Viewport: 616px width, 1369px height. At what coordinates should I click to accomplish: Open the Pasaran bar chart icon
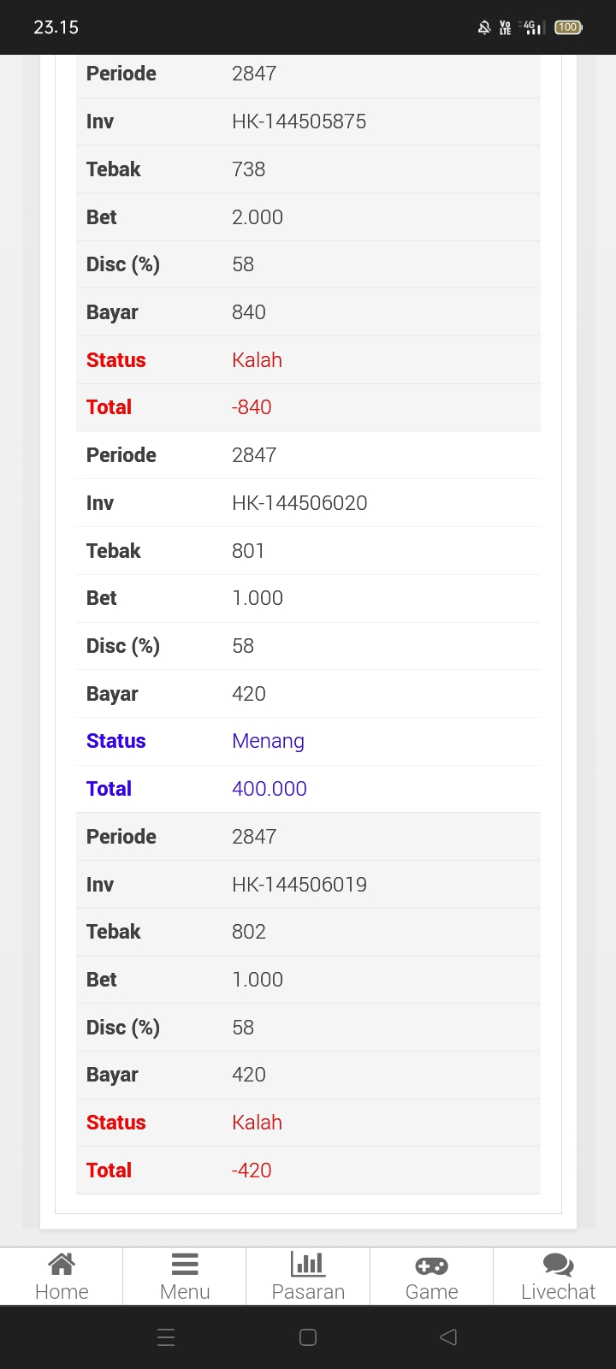point(308,1264)
